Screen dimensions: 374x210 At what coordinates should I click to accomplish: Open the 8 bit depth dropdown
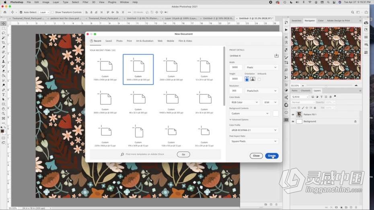[x=270, y=102]
